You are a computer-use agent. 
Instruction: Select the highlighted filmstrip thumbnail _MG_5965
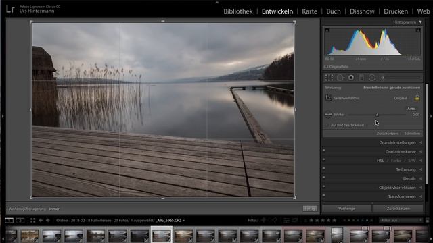coord(162,236)
